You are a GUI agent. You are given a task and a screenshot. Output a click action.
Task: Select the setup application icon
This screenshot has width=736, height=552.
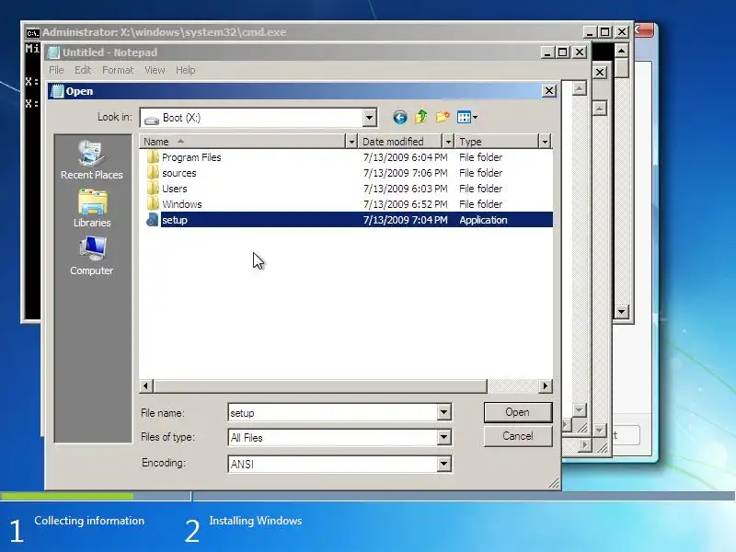pyautogui.click(x=153, y=220)
